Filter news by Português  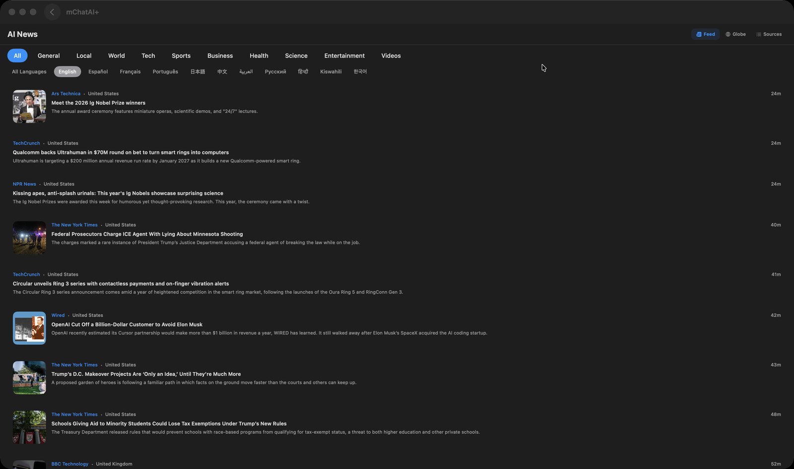click(x=165, y=71)
